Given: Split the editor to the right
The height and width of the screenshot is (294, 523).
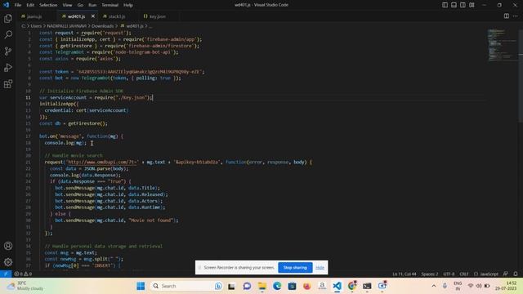Looking at the screenshot, I should click(507, 16).
